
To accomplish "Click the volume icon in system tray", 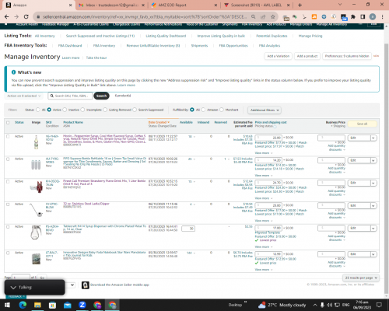I will [x=329, y=305].
